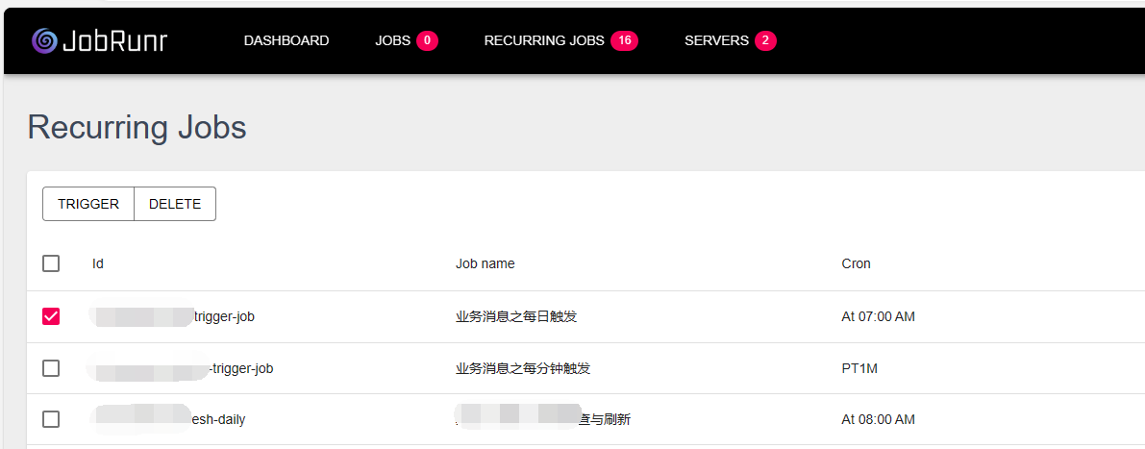Select the Recurring Jobs navigation item
This screenshot has width=1145, height=449.
pyautogui.click(x=544, y=40)
